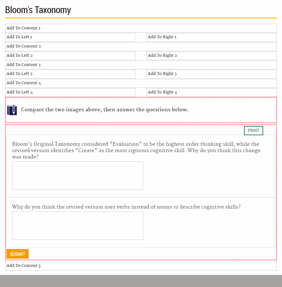282x287 pixels.
Task: Click the SUBMIT button
Action: click(18, 254)
